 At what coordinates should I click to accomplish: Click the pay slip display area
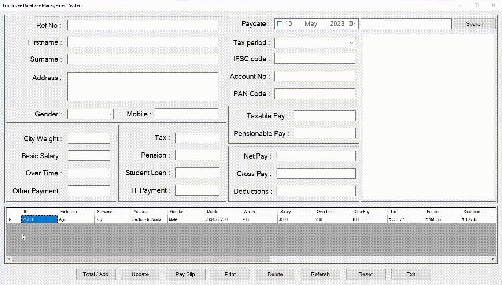[428, 116]
